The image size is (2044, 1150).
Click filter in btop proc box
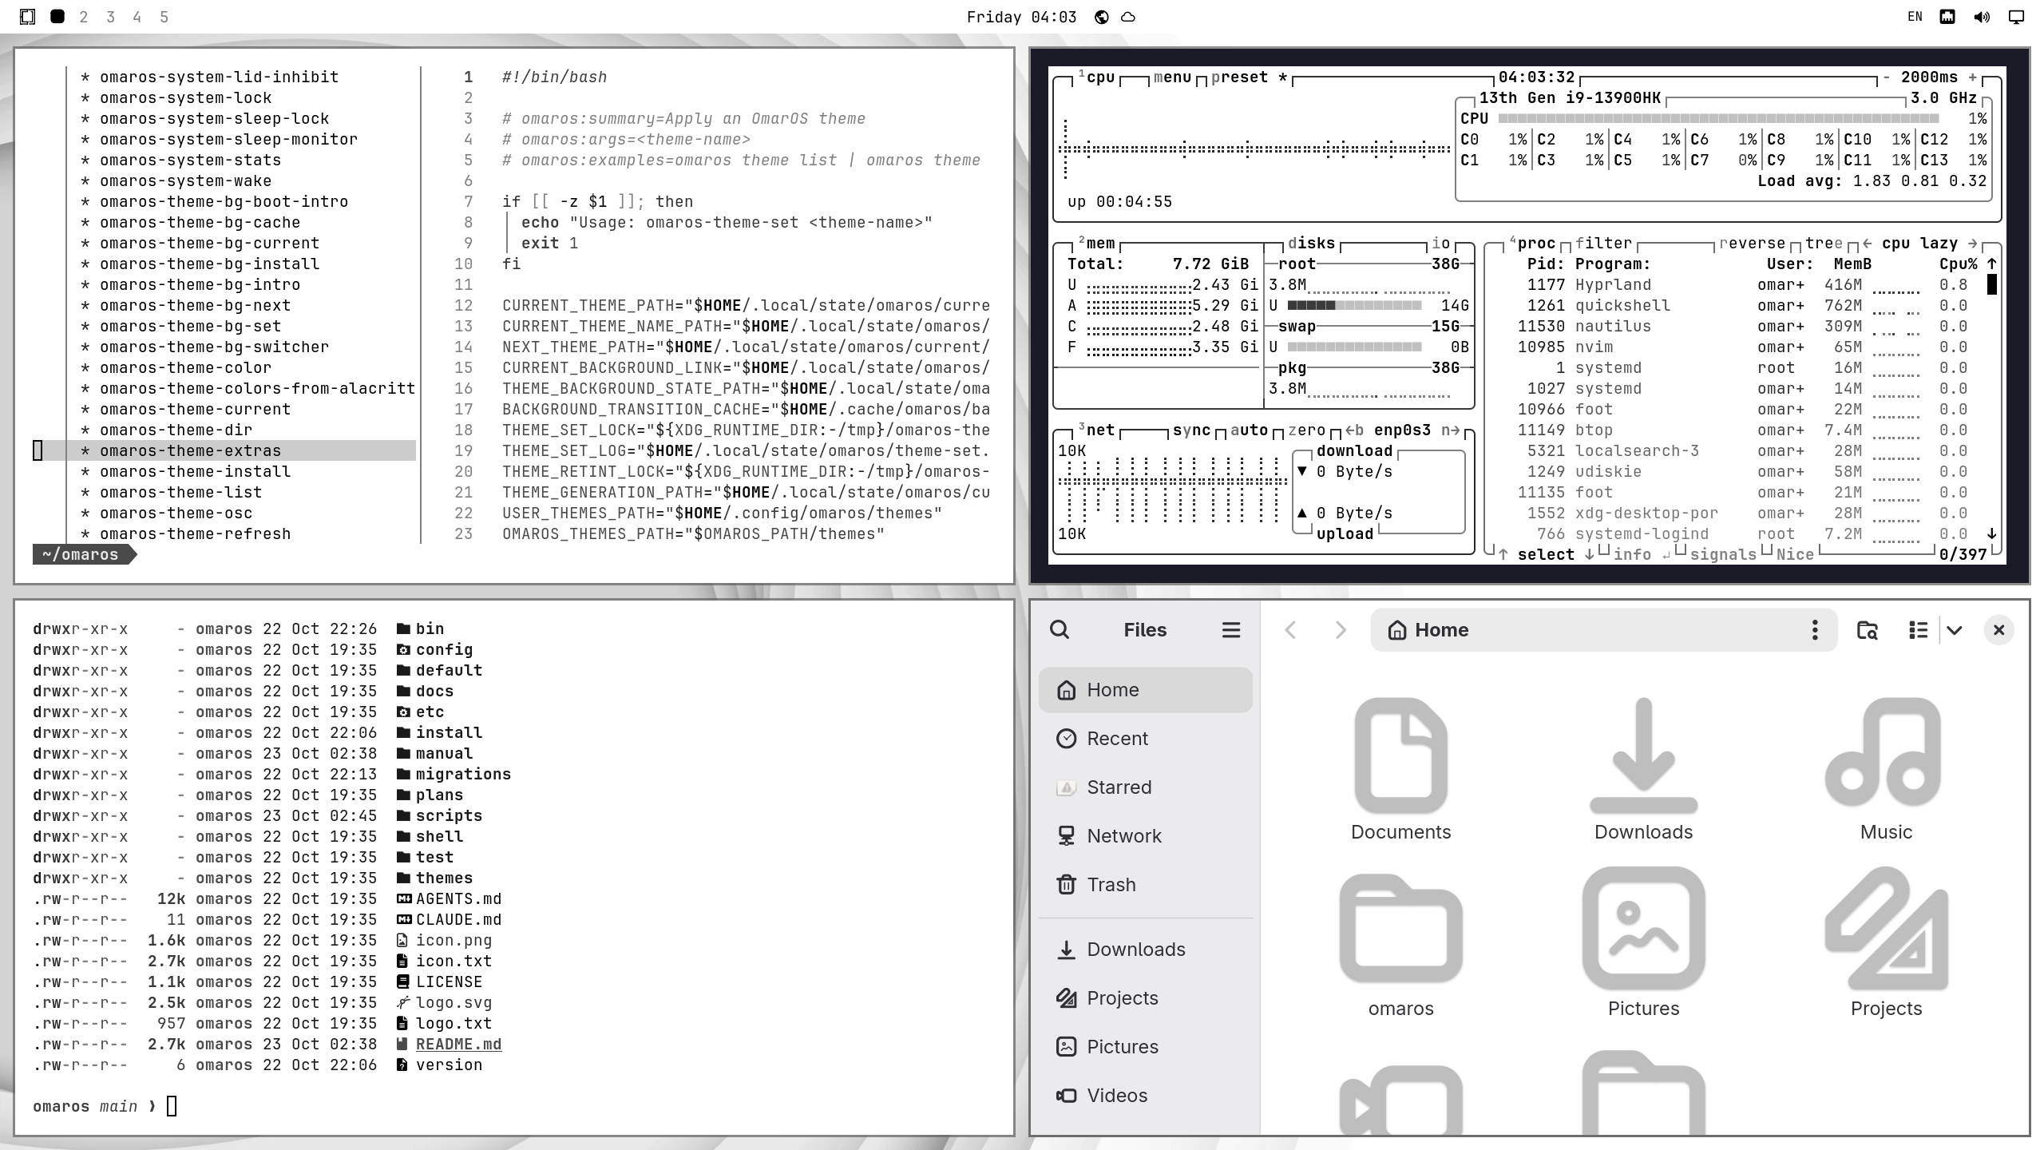[x=1603, y=243]
